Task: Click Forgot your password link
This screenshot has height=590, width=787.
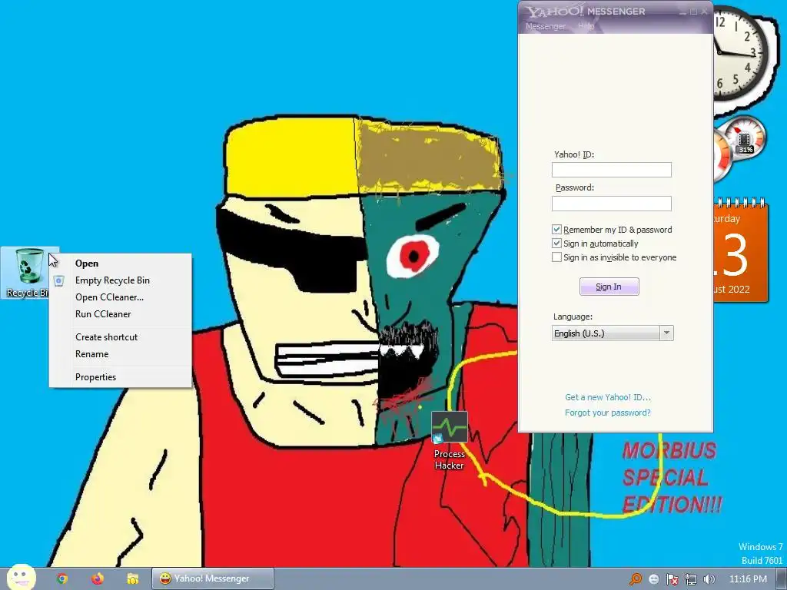Action: tap(607, 413)
